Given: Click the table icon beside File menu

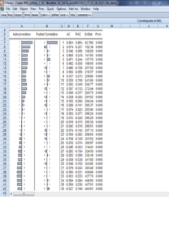Looking at the screenshot, I should (2, 9).
